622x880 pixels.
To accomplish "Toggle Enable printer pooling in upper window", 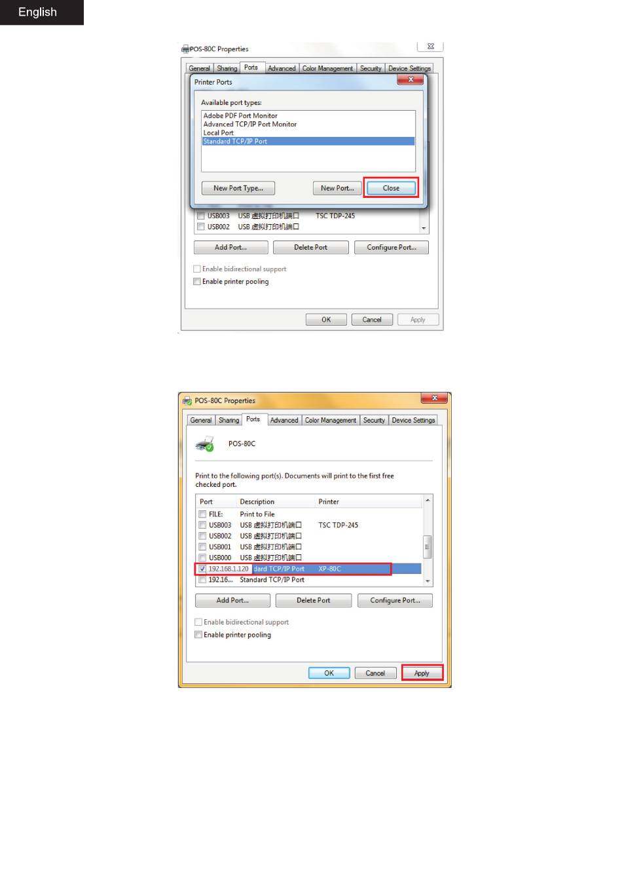I will coord(197,281).
